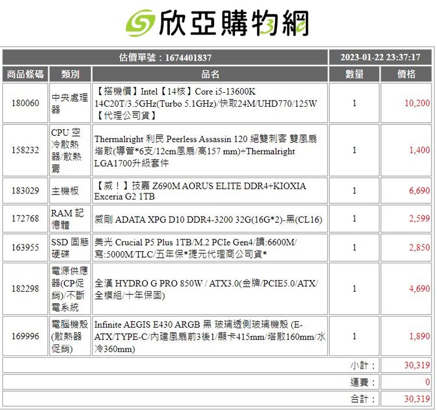Click the price 1,890
This screenshot has height=410, width=437.
[419, 336]
